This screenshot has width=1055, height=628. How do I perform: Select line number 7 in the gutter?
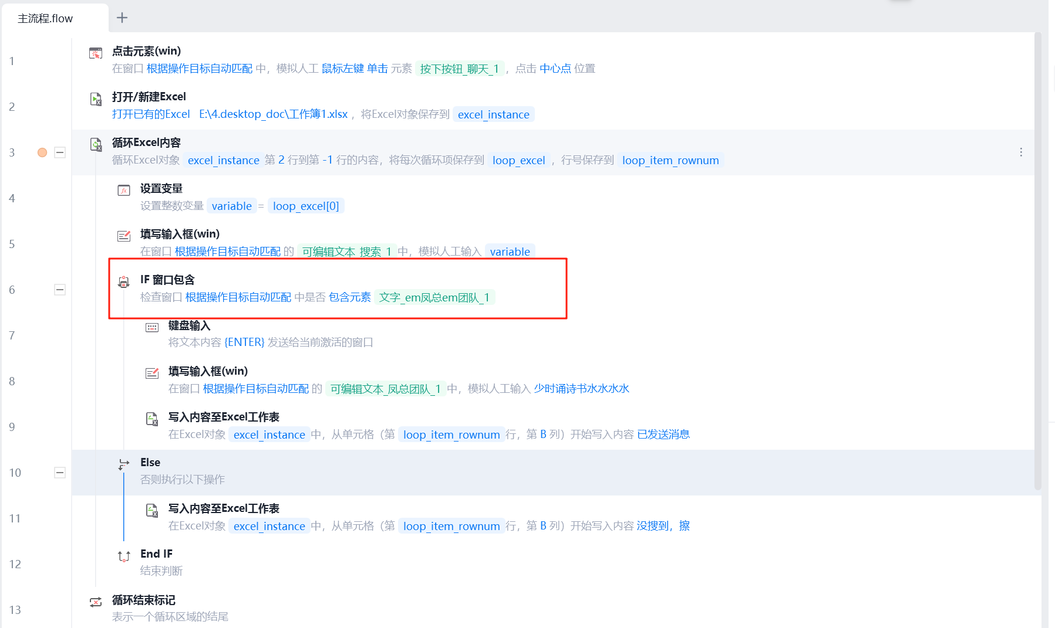[x=12, y=335]
